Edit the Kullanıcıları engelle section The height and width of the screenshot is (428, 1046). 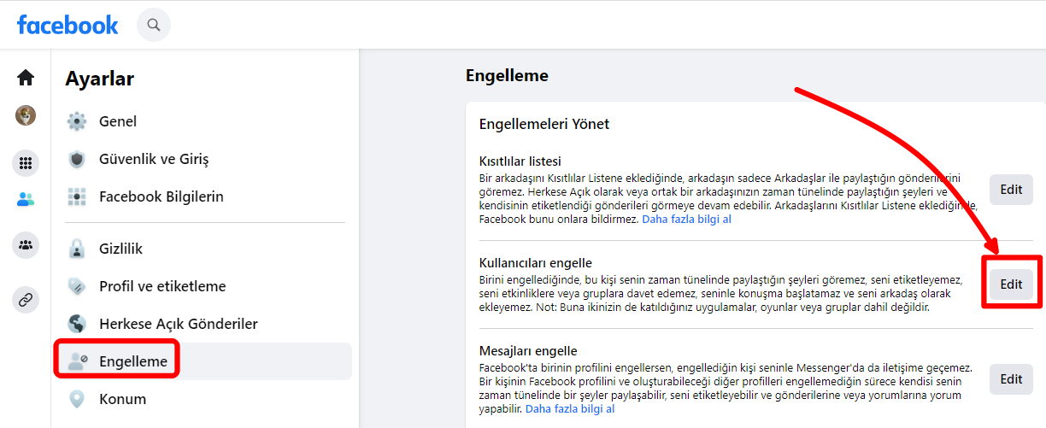coord(1011,284)
